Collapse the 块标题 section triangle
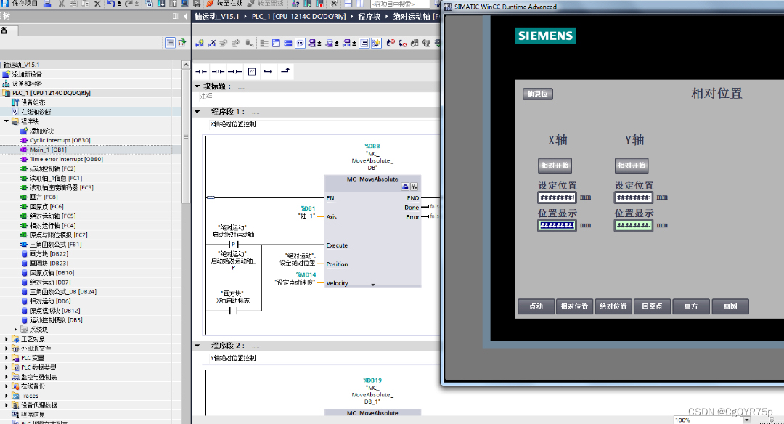The image size is (784, 424). point(197,86)
